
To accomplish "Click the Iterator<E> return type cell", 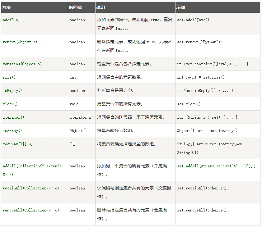I will point(82,117).
